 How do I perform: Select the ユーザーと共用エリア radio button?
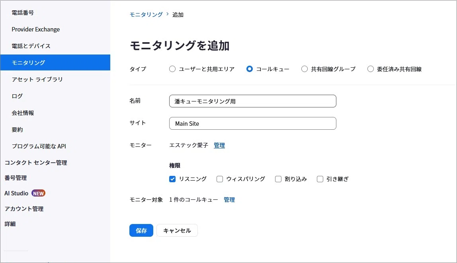172,69
